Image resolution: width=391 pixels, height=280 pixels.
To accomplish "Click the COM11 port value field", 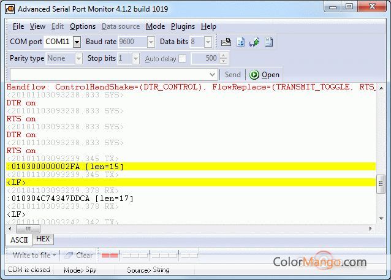I will coord(58,42).
